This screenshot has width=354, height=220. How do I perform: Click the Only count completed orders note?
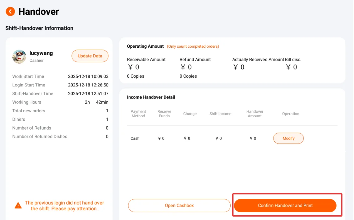[193, 46]
